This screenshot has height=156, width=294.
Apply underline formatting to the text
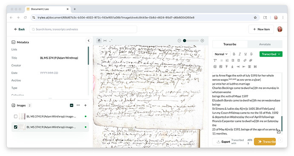pos(245,54)
